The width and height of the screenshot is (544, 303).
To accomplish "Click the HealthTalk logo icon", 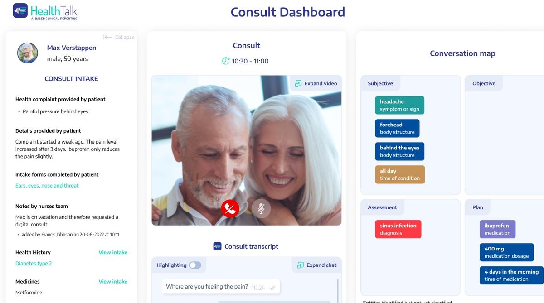I will (20, 10).
